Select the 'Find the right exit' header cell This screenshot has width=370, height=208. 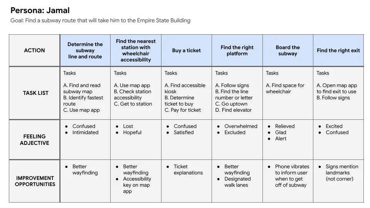[x=338, y=50]
